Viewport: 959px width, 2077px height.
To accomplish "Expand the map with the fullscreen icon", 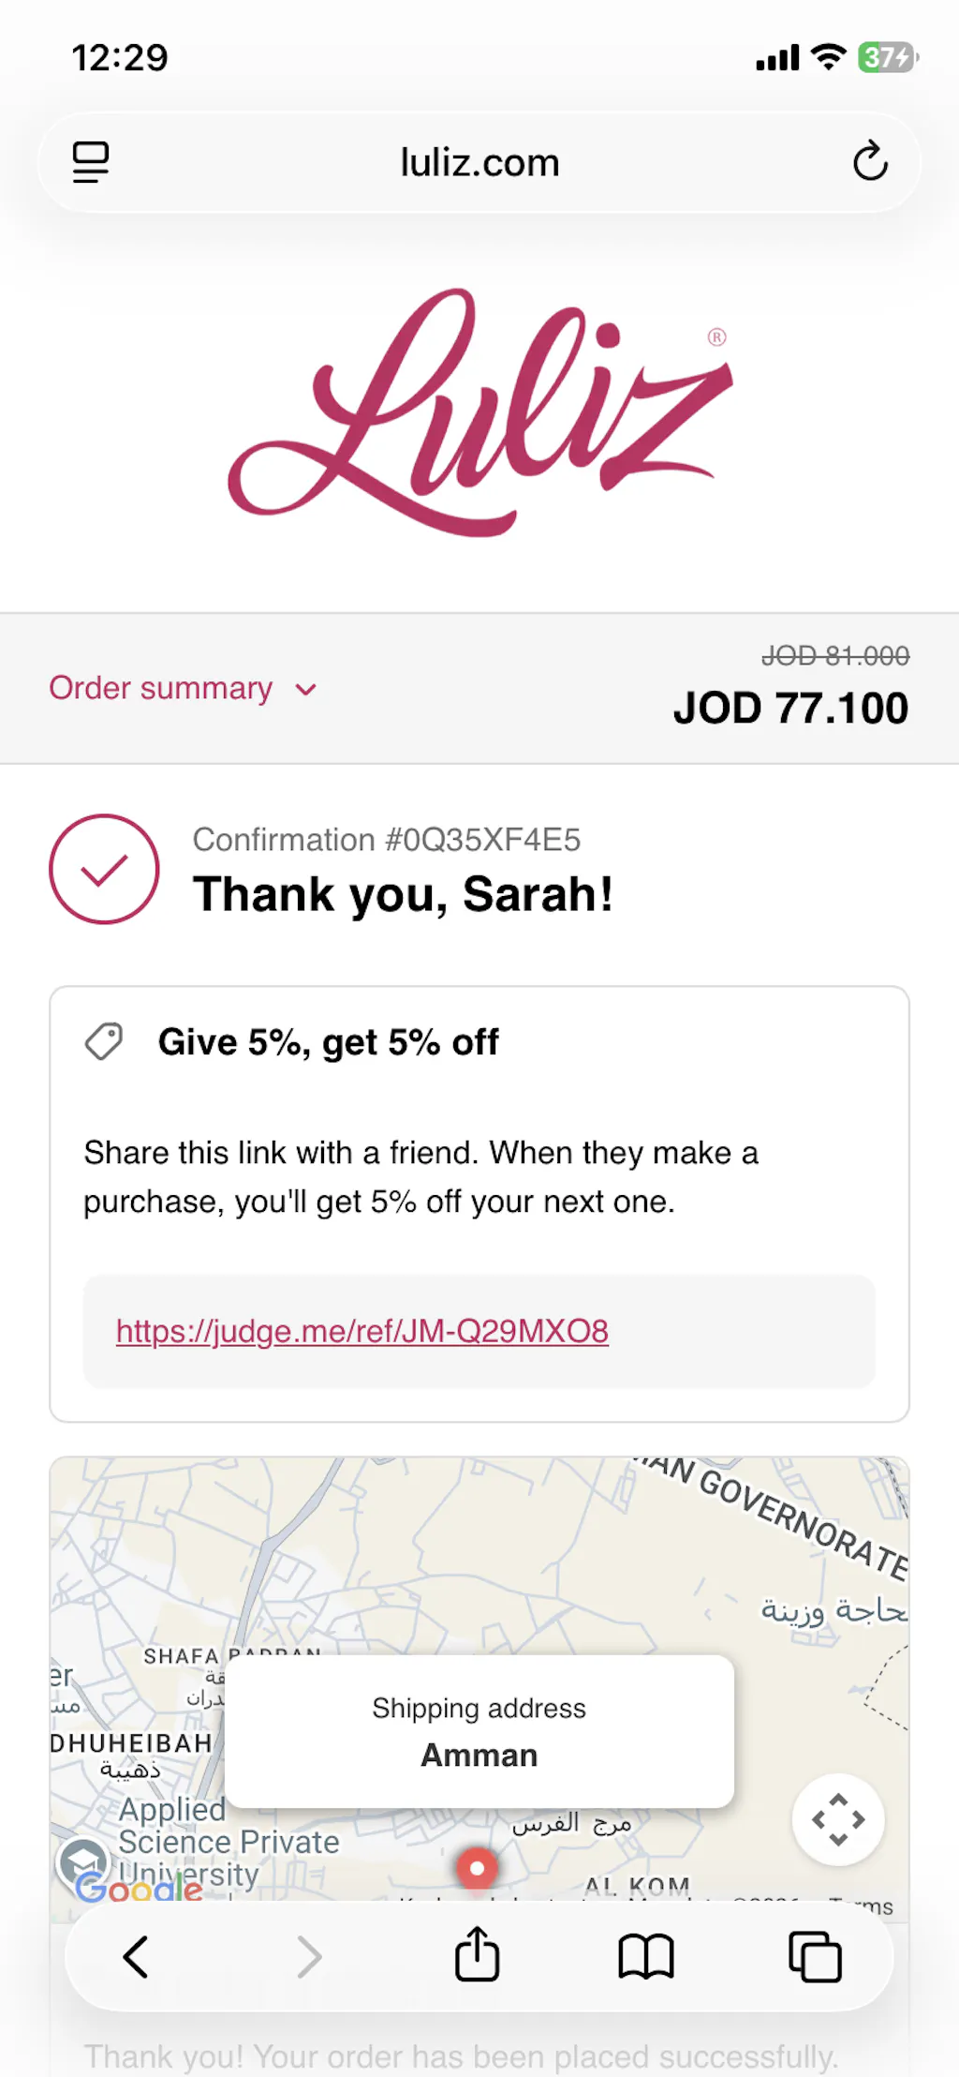I will [838, 1819].
